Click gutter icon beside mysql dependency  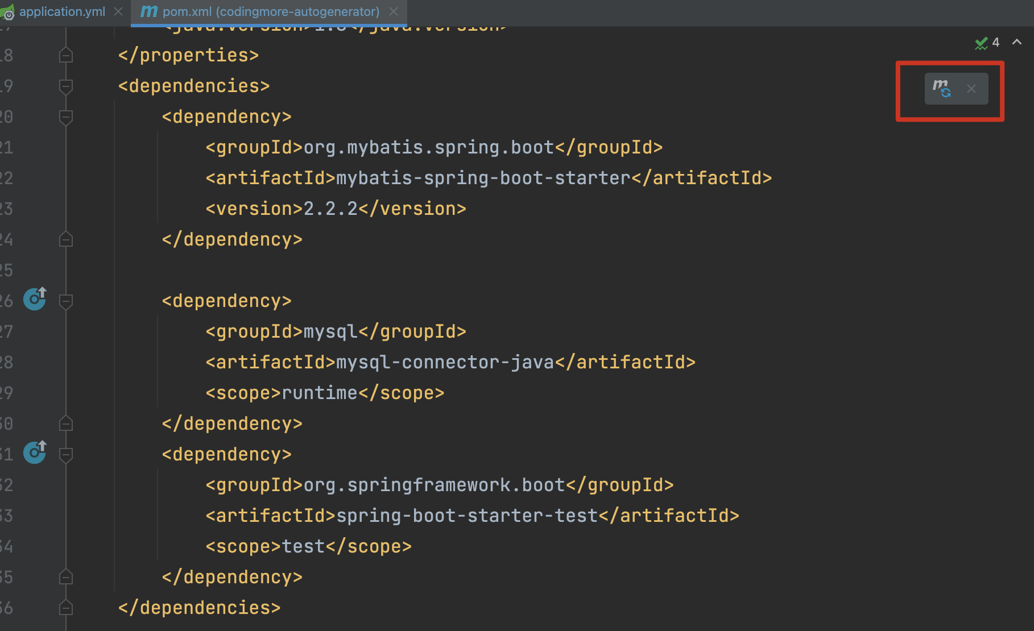click(x=35, y=298)
